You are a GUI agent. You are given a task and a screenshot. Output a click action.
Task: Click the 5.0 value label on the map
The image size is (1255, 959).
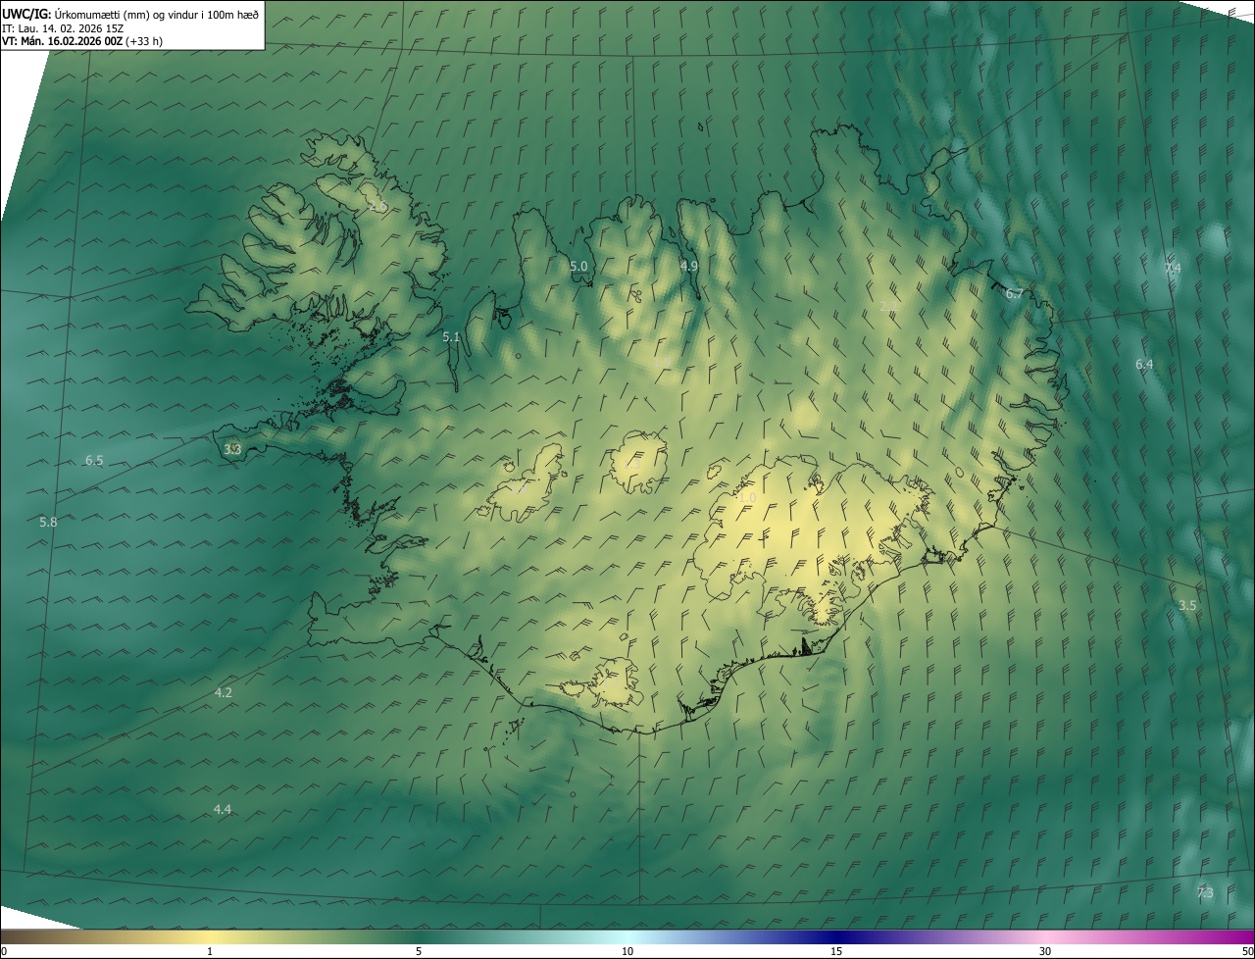(x=578, y=266)
